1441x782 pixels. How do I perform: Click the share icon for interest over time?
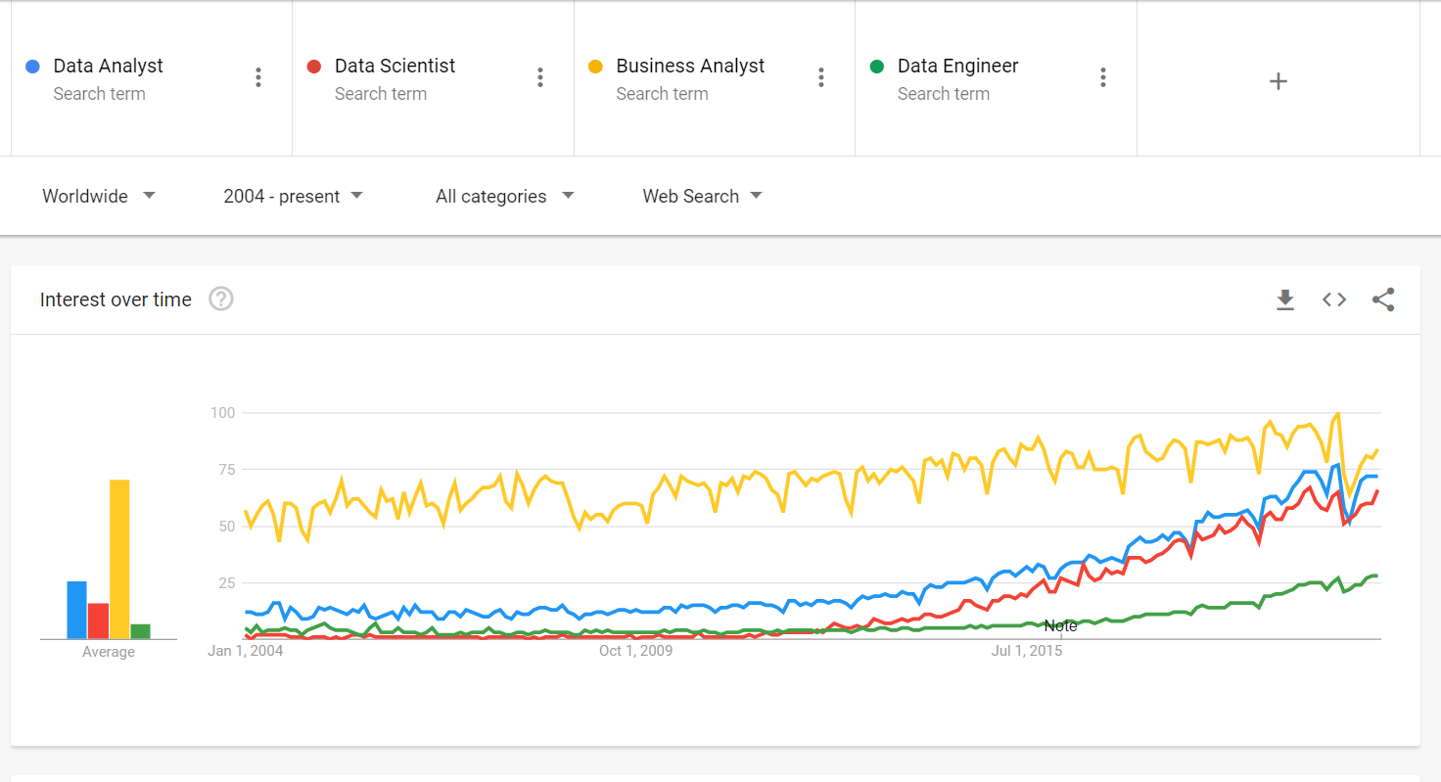[1383, 299]
